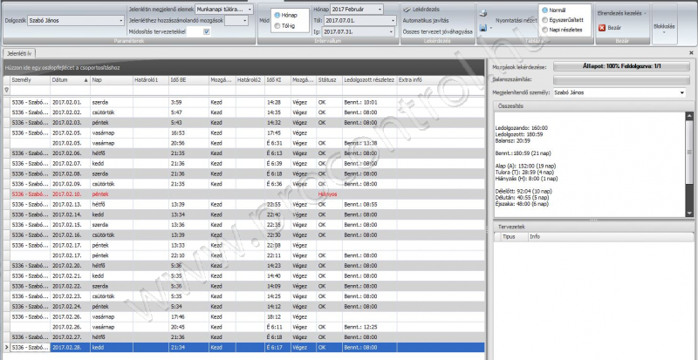Screen dimensions: 698x360
Task: Click the Idő BE column header
Action: coord(188,80)
